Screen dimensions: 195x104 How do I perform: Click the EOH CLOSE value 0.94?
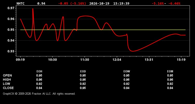tap(39, 88)
